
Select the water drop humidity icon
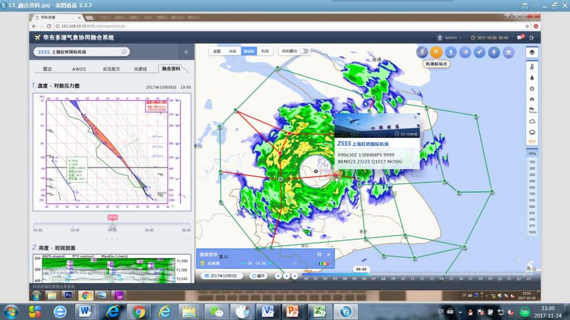click(532, 78)
